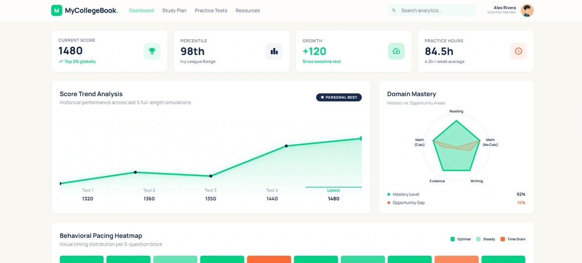Viewport: 582px width, 263px height.
Task: Open Alex Rivera's profile avatar
Action: (x=527, y=11)
